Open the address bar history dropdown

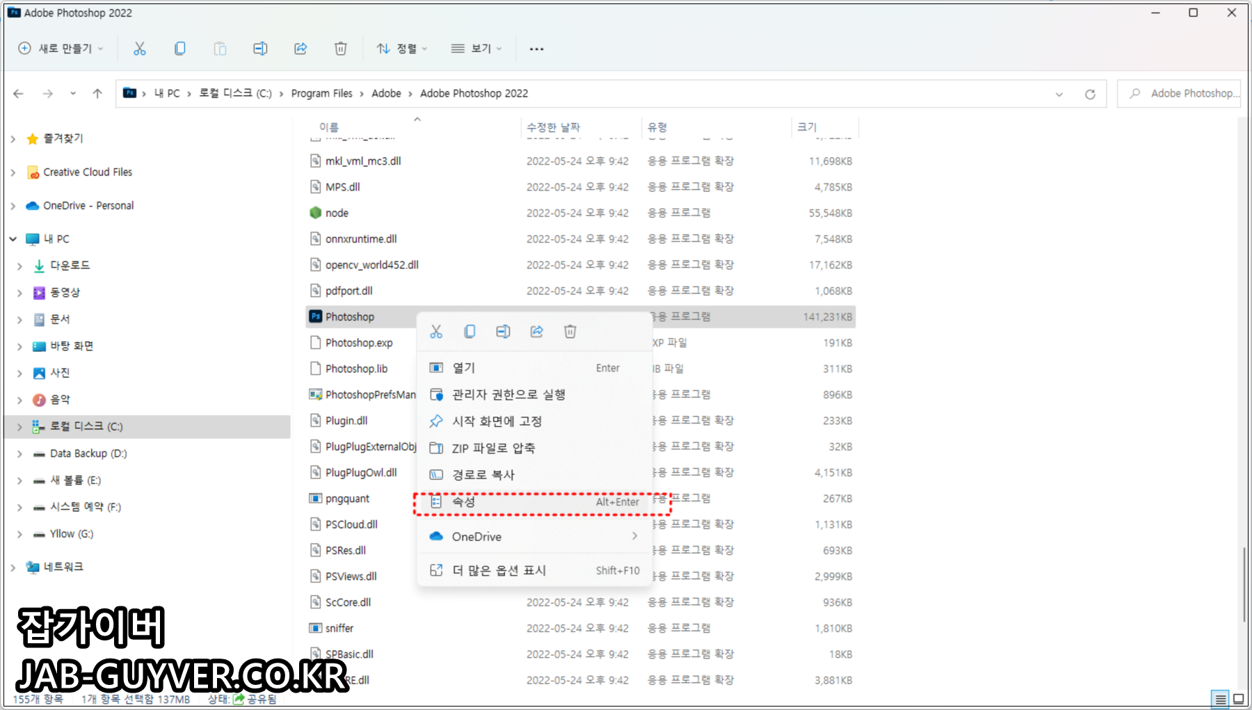click(x=1059, y=94)
